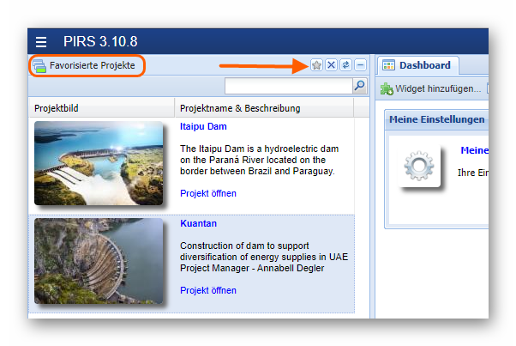
Task: Click Projekt öffnen for Itaipu Dam
Action: [x=208, y=193]
